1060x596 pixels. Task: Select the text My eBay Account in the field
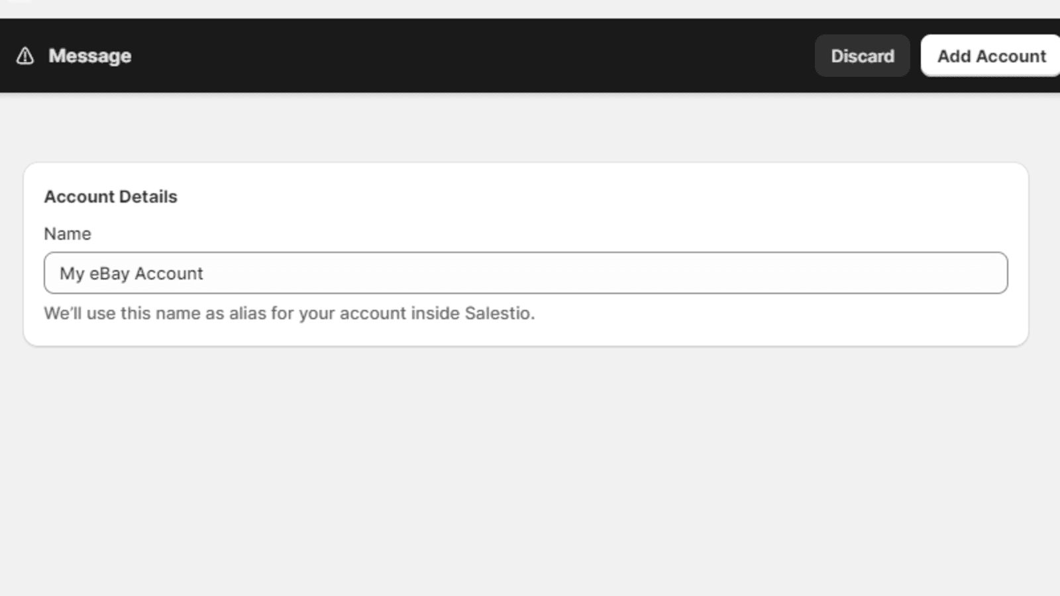pos(131,273)
